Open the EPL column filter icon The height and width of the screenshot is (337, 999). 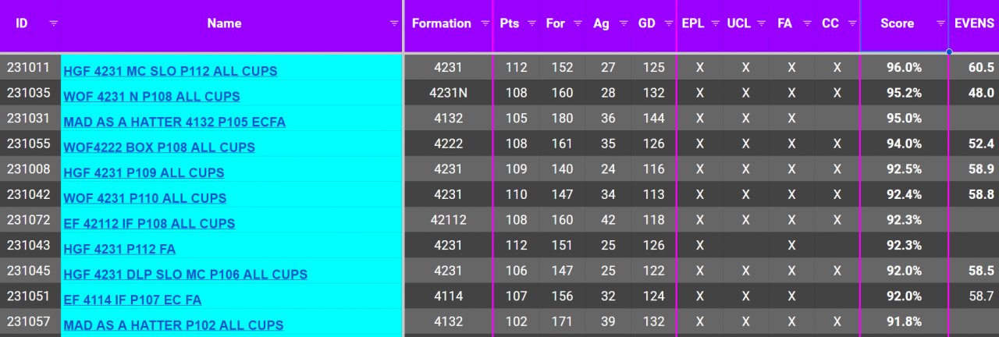click(x=715, y=23)
